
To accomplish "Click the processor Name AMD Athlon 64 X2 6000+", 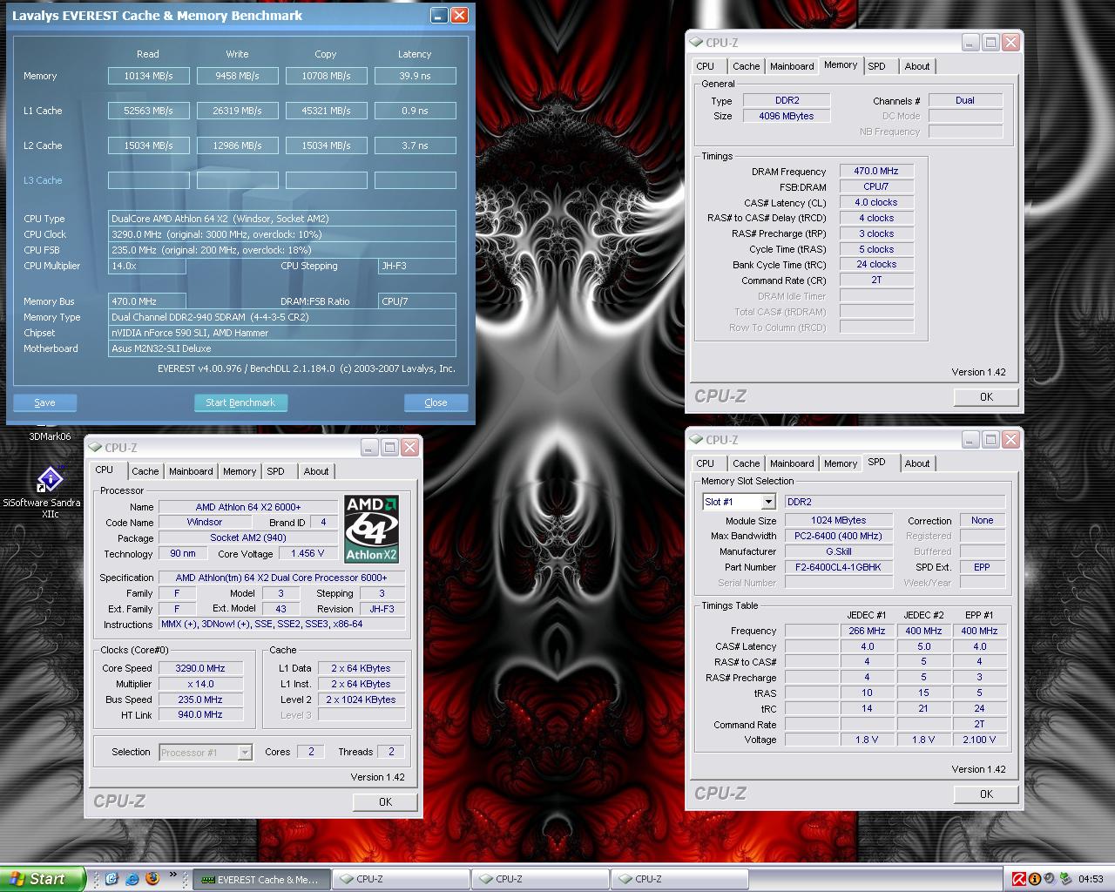I will (248, 507).
